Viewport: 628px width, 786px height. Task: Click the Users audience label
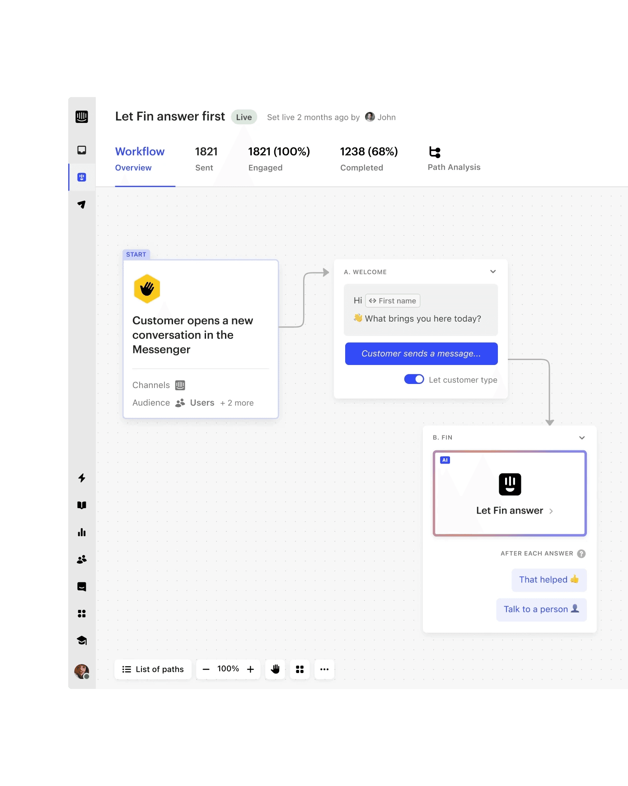202,402
